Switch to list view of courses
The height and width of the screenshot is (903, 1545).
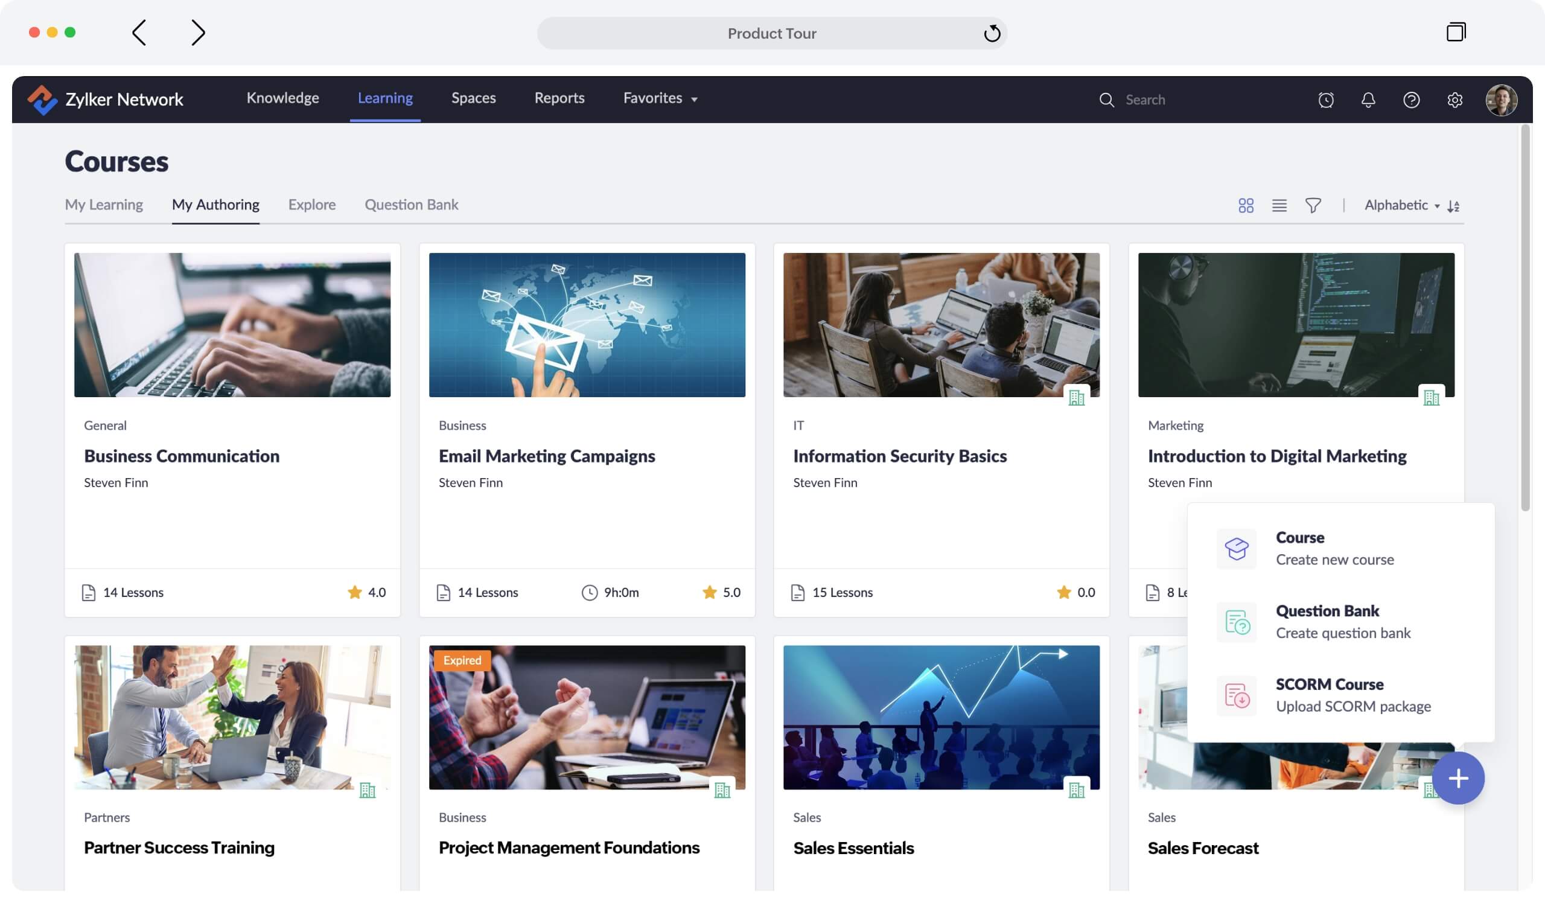click(1279, 206)
